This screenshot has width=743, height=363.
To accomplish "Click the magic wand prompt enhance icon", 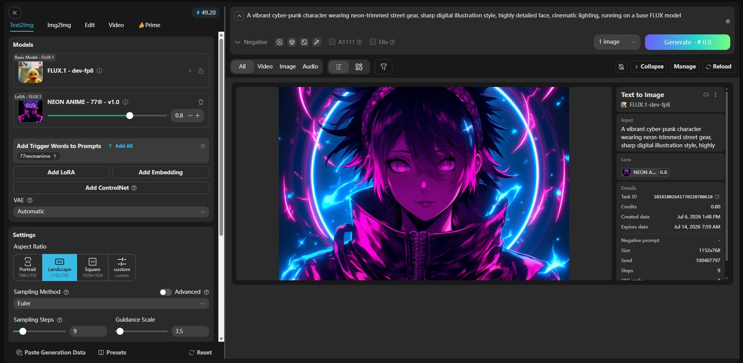I will pyautogui.click(x=317, y=42).
